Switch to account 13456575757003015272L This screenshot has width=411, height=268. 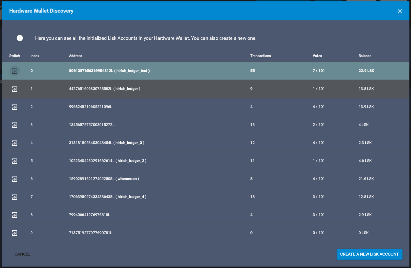pyautogui.click(x=15, y=125)
